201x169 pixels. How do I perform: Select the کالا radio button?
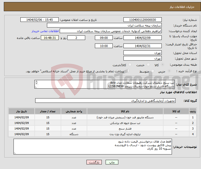click(162, 65)
